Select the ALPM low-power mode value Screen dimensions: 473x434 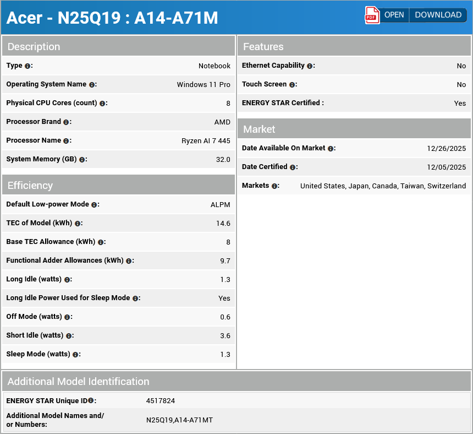pos(220,205)
